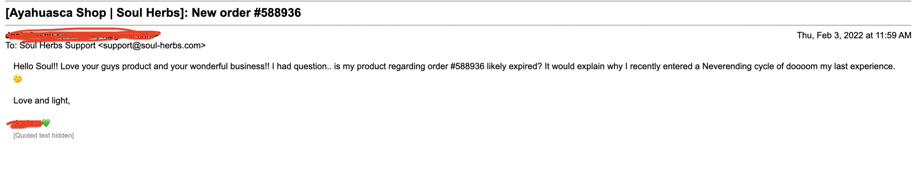The width and height of the screenshot is (915, 178).
Task: Click the green heart emoji
Action: coord(46,123)
